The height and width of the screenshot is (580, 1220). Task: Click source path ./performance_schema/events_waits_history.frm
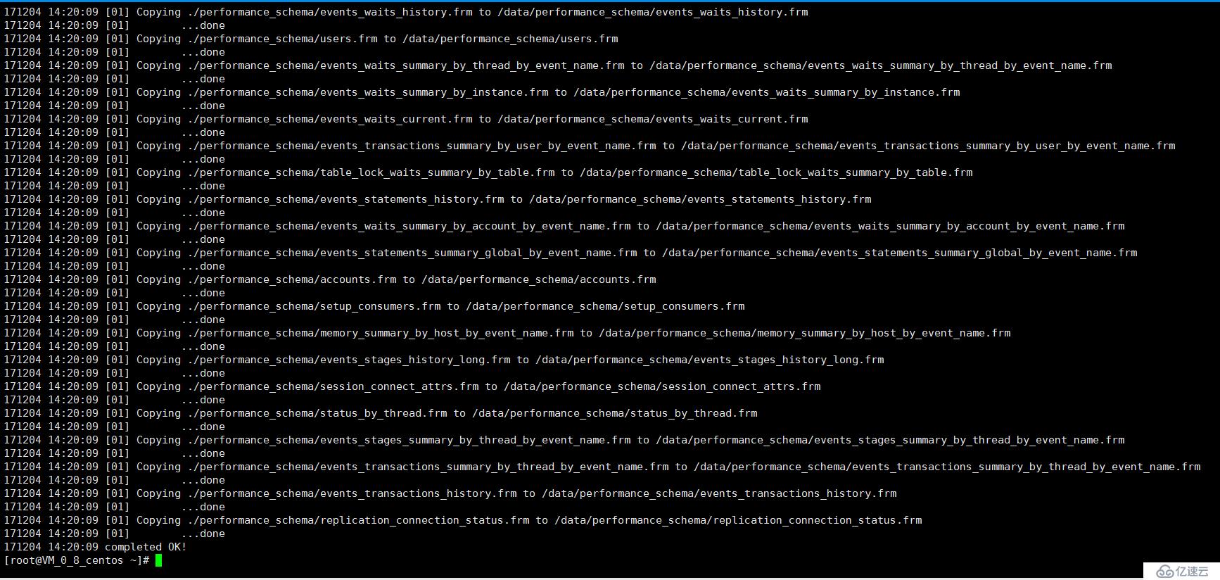pos(330,12)
